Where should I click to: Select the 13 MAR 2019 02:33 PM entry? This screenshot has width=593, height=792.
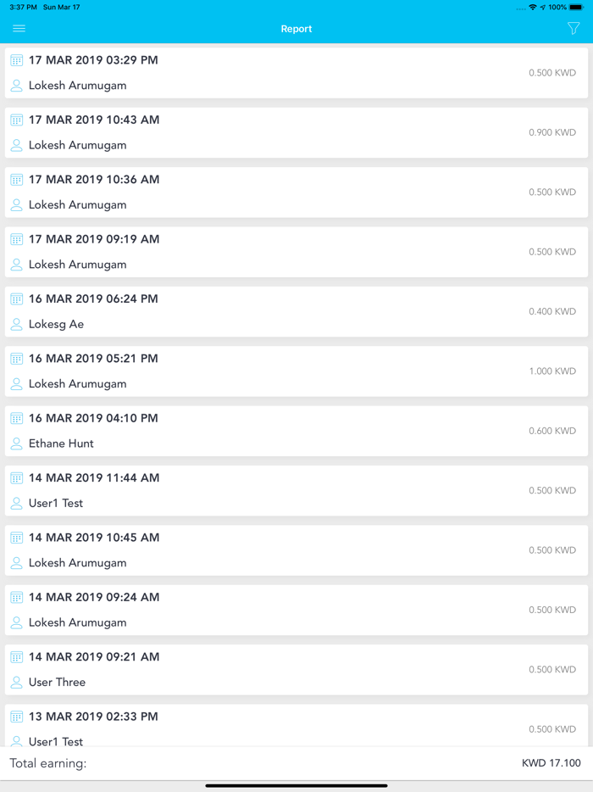296,725
